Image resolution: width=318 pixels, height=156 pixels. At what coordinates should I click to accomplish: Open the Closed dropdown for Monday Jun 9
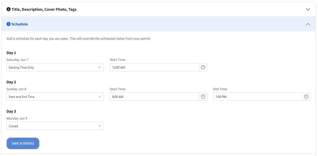click(55, 126)
